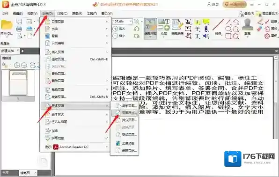Expand the 页眉页脚 header footer submenu

76,22
